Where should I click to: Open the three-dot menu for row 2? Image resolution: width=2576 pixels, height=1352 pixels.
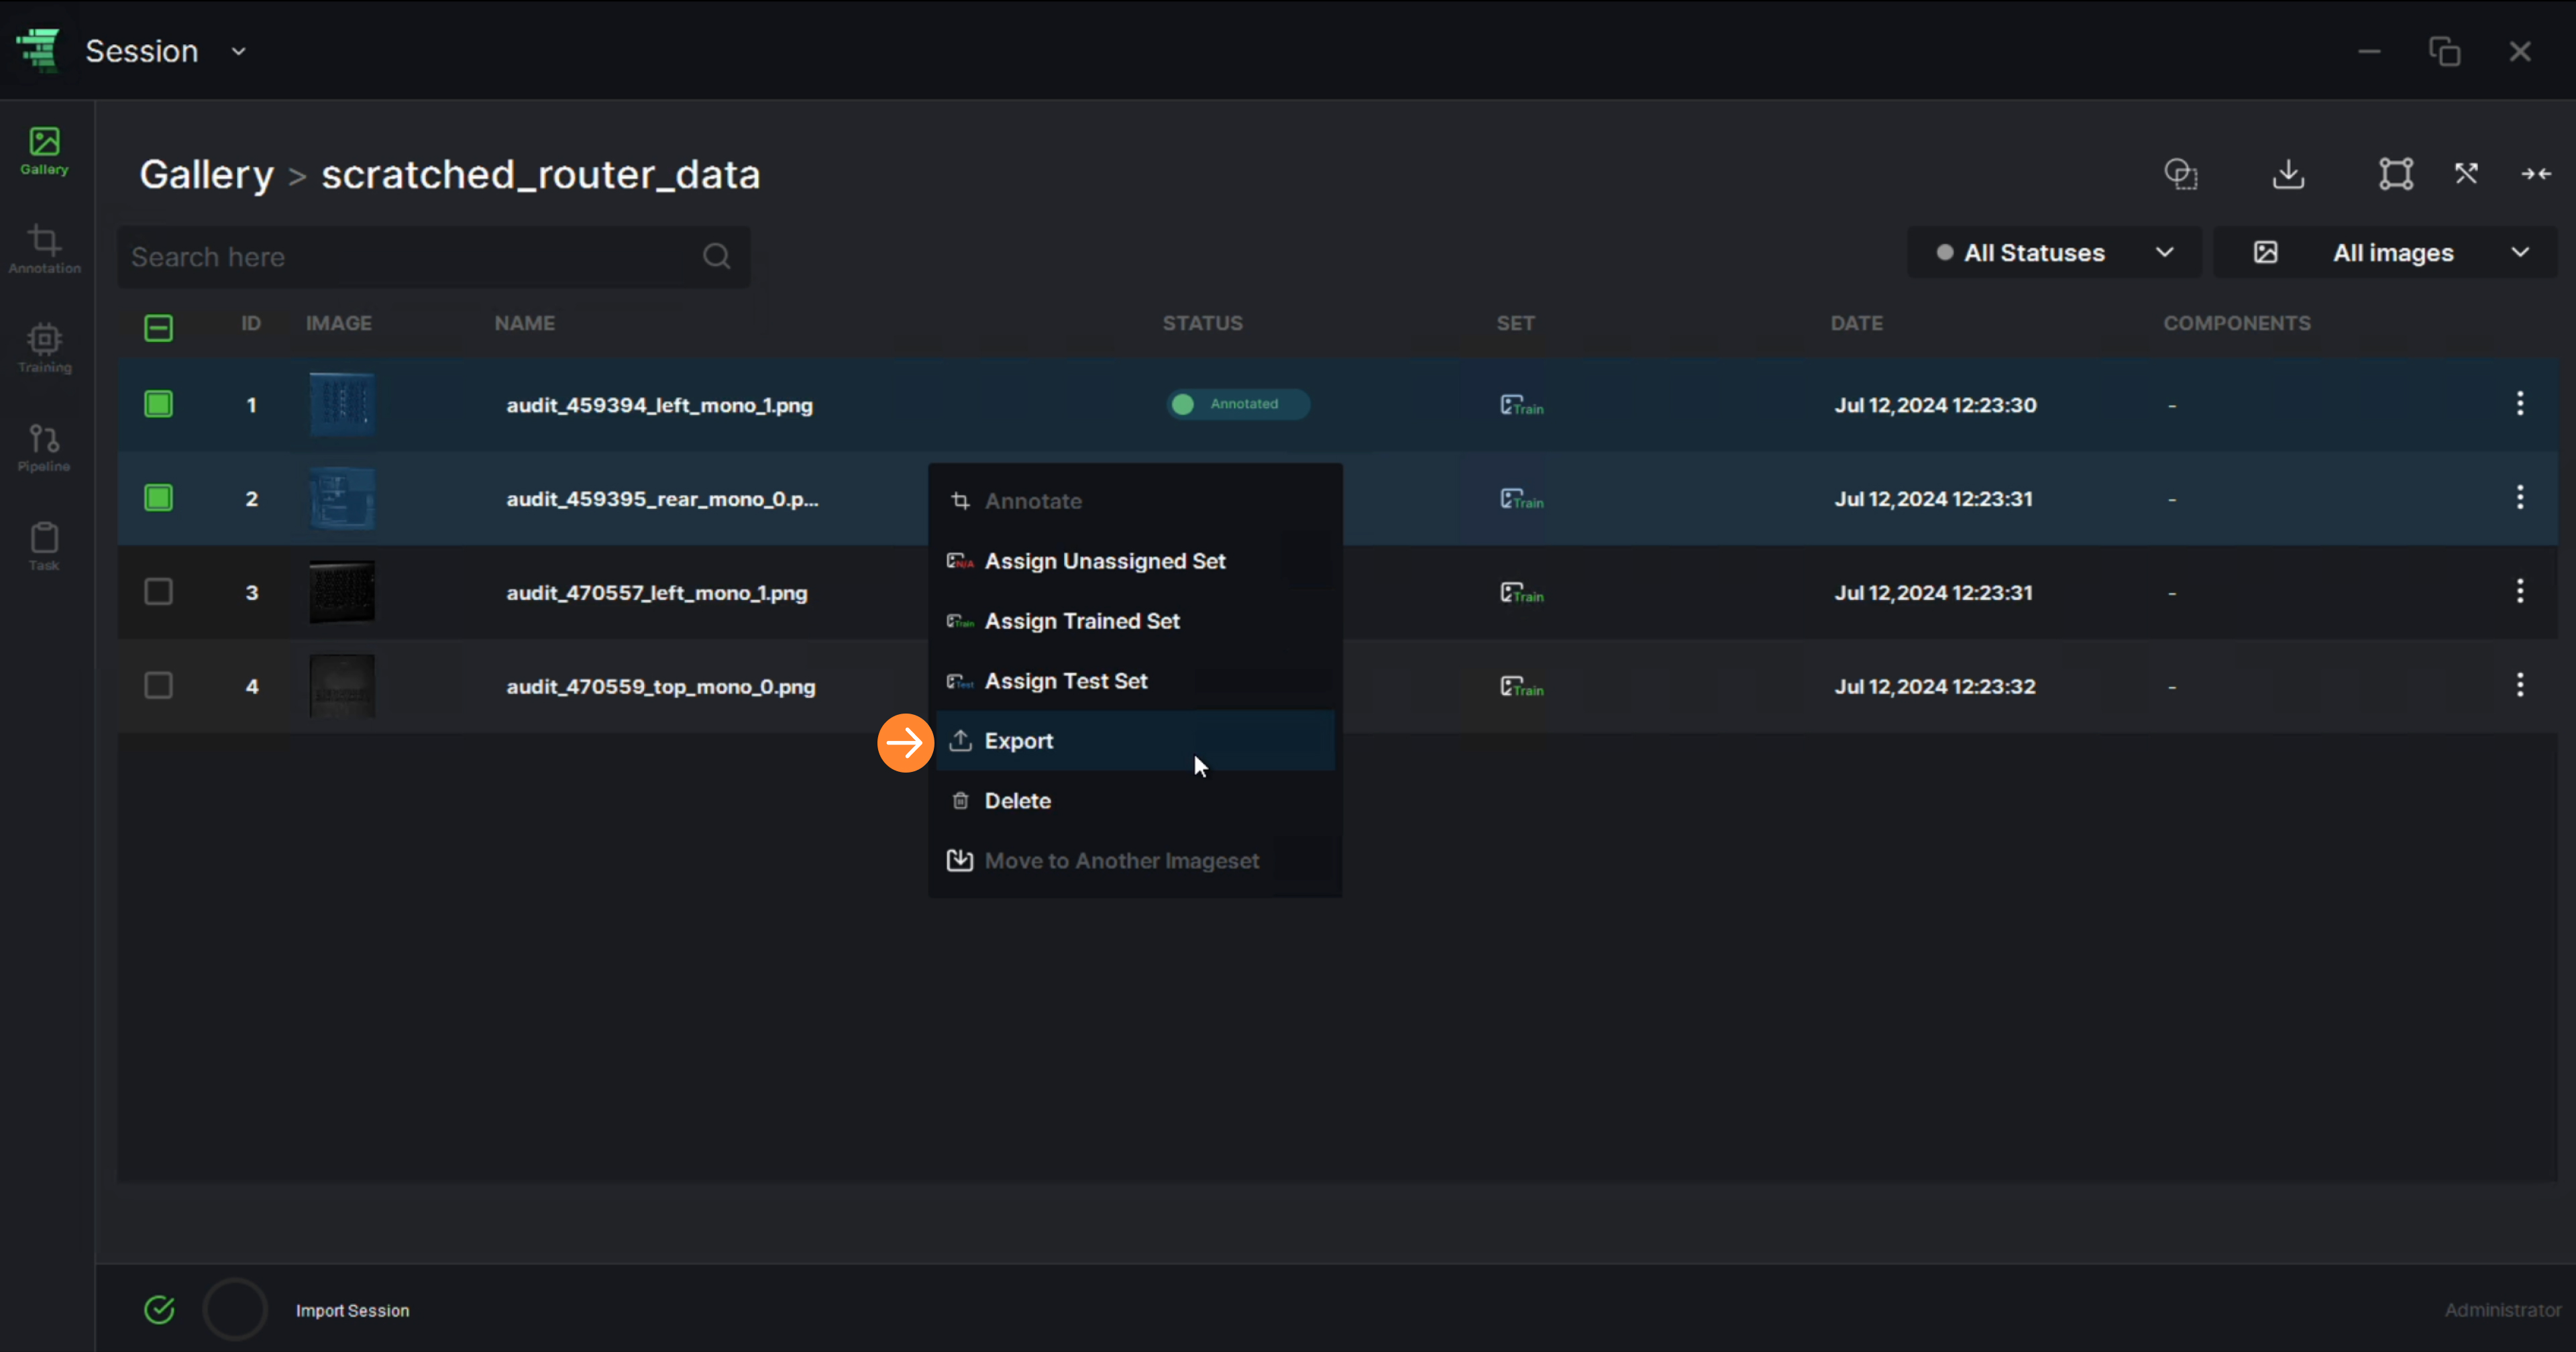tap(2520, 497)
